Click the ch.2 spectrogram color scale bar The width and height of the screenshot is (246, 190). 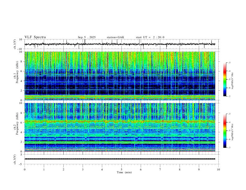pyautogui.click(x=225, y=131)
